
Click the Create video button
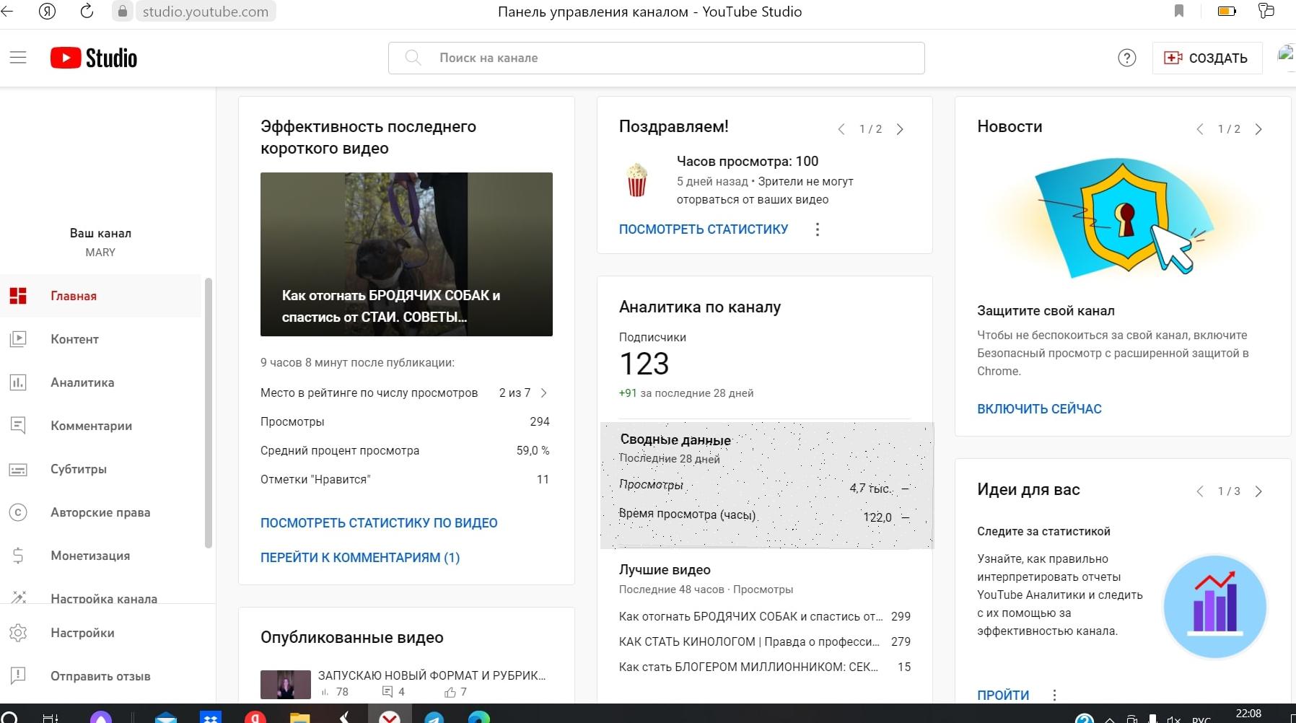coord(1207,58)
